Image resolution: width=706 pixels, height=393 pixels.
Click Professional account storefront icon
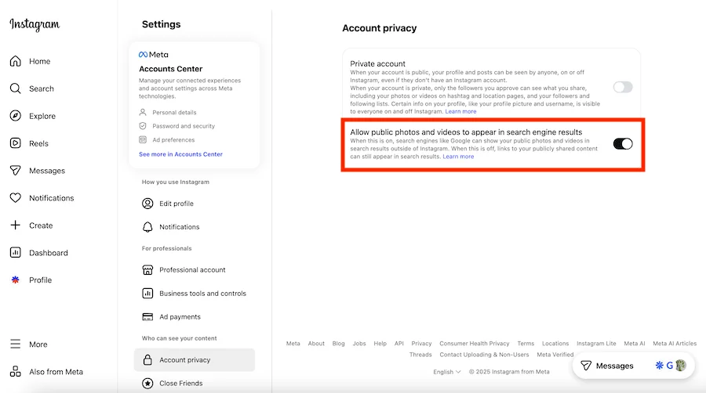point(147,270)
